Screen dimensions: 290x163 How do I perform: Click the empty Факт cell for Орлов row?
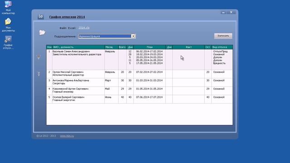point(188,74)
